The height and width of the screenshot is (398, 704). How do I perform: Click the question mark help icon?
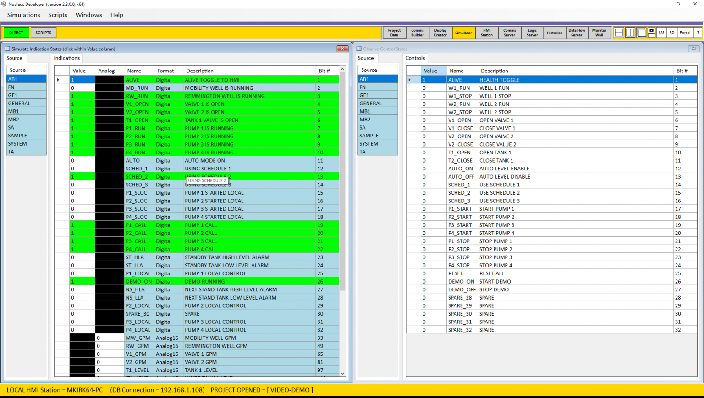(698, 33)
